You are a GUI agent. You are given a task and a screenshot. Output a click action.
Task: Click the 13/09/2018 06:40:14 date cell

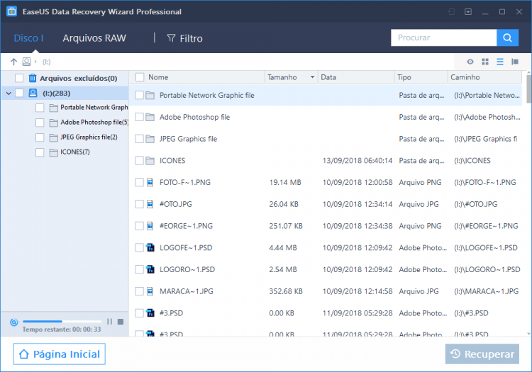(x=358, y=161)
